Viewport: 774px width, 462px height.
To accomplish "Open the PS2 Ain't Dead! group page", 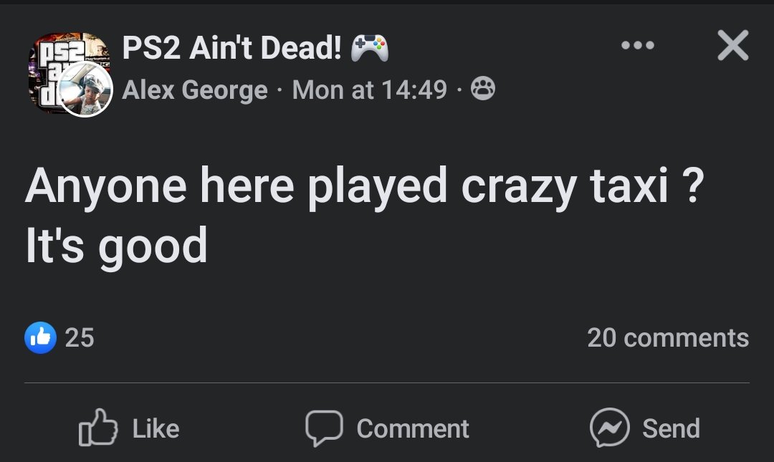I will [x=229, y=49].
